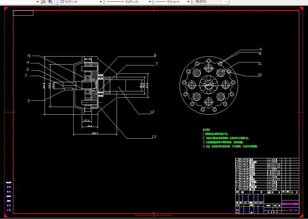Click the 44.6 dimension text
The width and height of the screenshot is (308, 219).
(x=90, y=126)
